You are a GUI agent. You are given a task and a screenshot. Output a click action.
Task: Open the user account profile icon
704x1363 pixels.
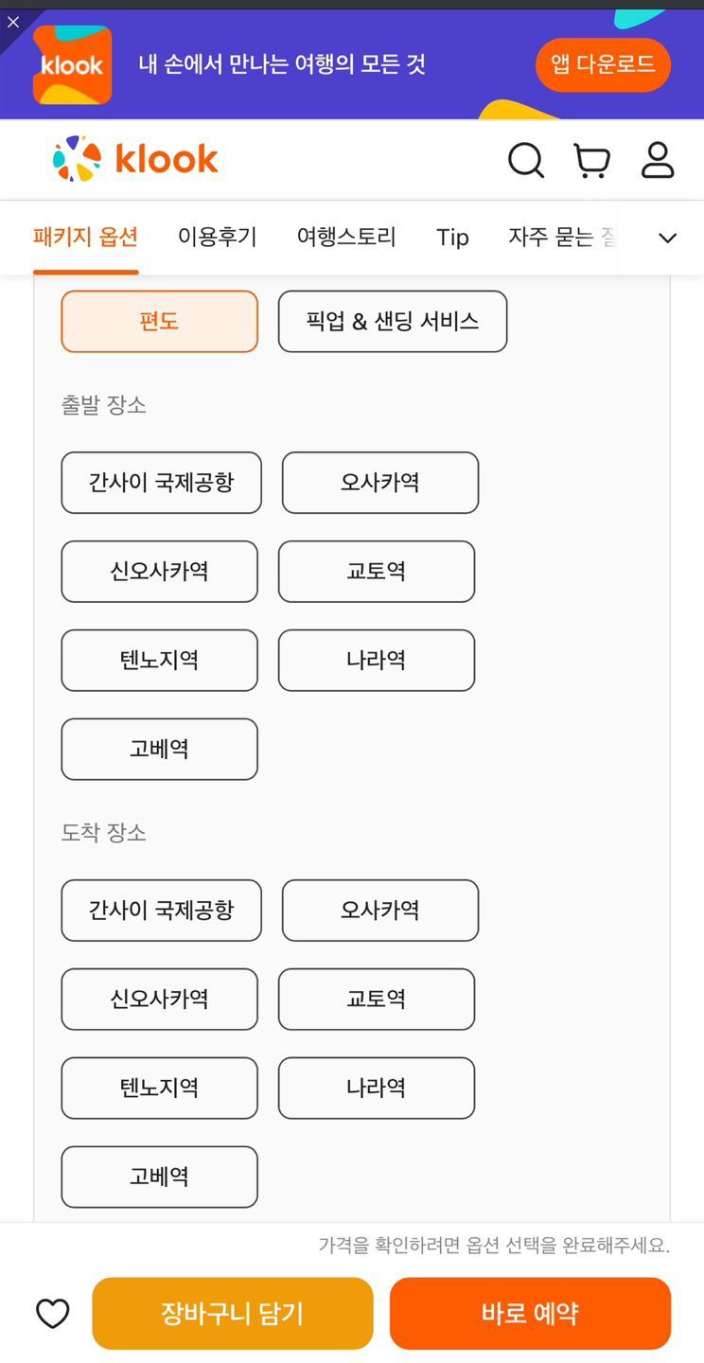pos(658,160)
